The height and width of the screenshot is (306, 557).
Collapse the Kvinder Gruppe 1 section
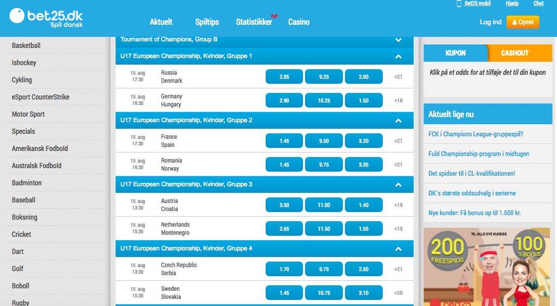[398, 57]
